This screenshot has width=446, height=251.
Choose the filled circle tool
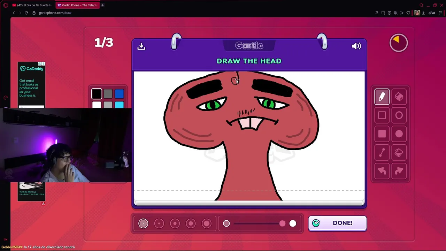[x=399, y=134]
